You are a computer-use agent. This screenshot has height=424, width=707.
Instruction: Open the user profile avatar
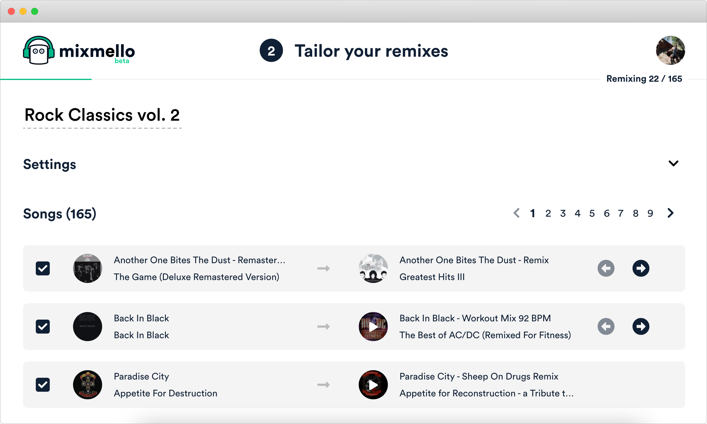[670, 50]
